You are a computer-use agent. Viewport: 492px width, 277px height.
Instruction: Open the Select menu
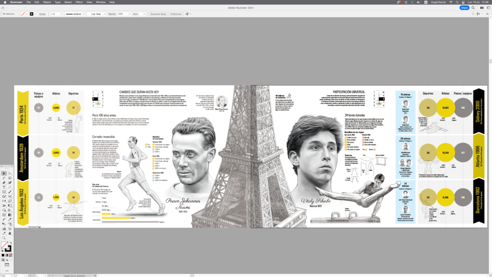[x=68, y=2]
